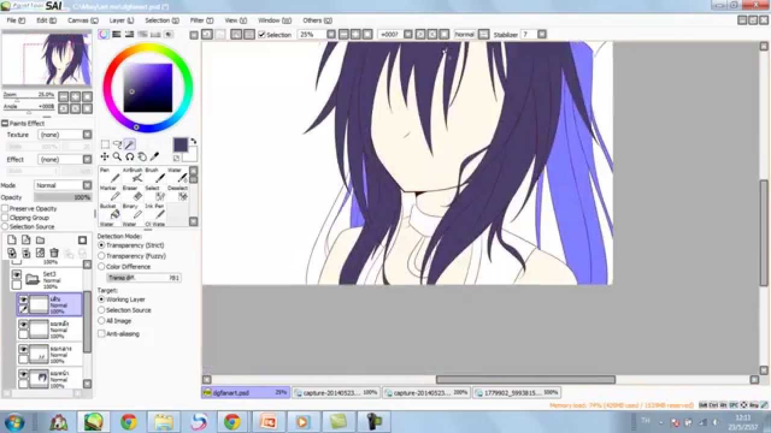
Task: Toggle the Selection checkbox in toolbar
Action: [261, 35]
